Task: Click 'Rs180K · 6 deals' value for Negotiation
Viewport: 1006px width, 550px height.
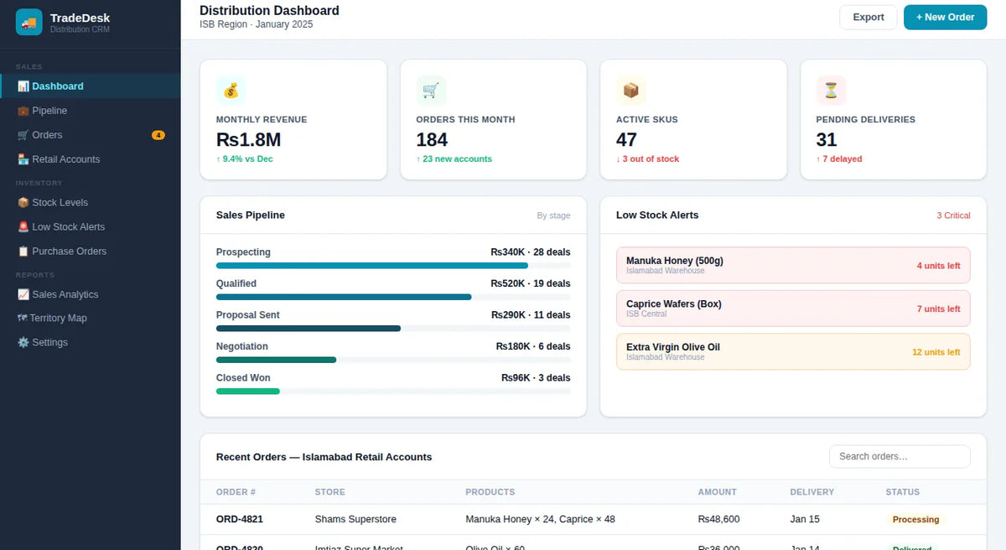Action: 533,346
